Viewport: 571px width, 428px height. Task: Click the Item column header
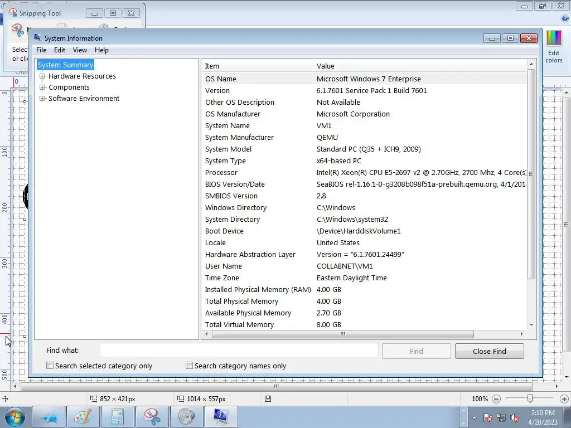[x=257, y=66]
